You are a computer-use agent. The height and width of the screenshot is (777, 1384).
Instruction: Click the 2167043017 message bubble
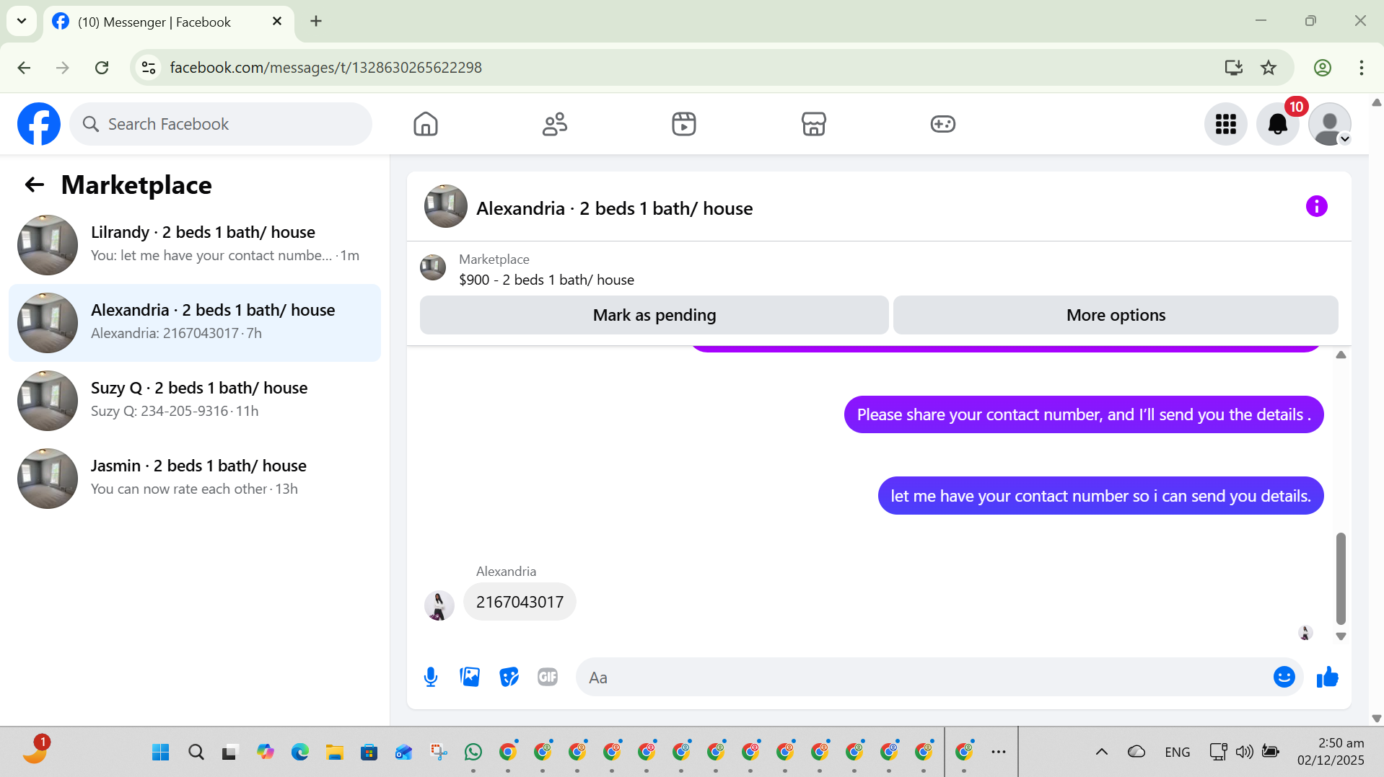click(520, 602)
